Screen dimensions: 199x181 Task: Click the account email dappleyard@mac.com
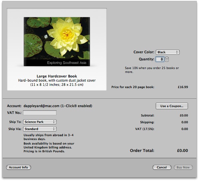[x=41, y=106]
